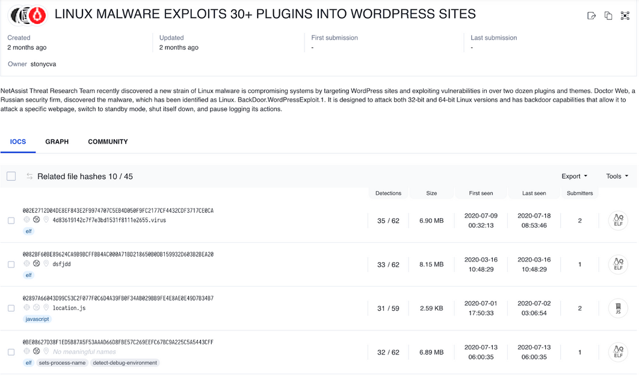
Task: Click the location pin icon beside location.js
Action: (46, 308)
